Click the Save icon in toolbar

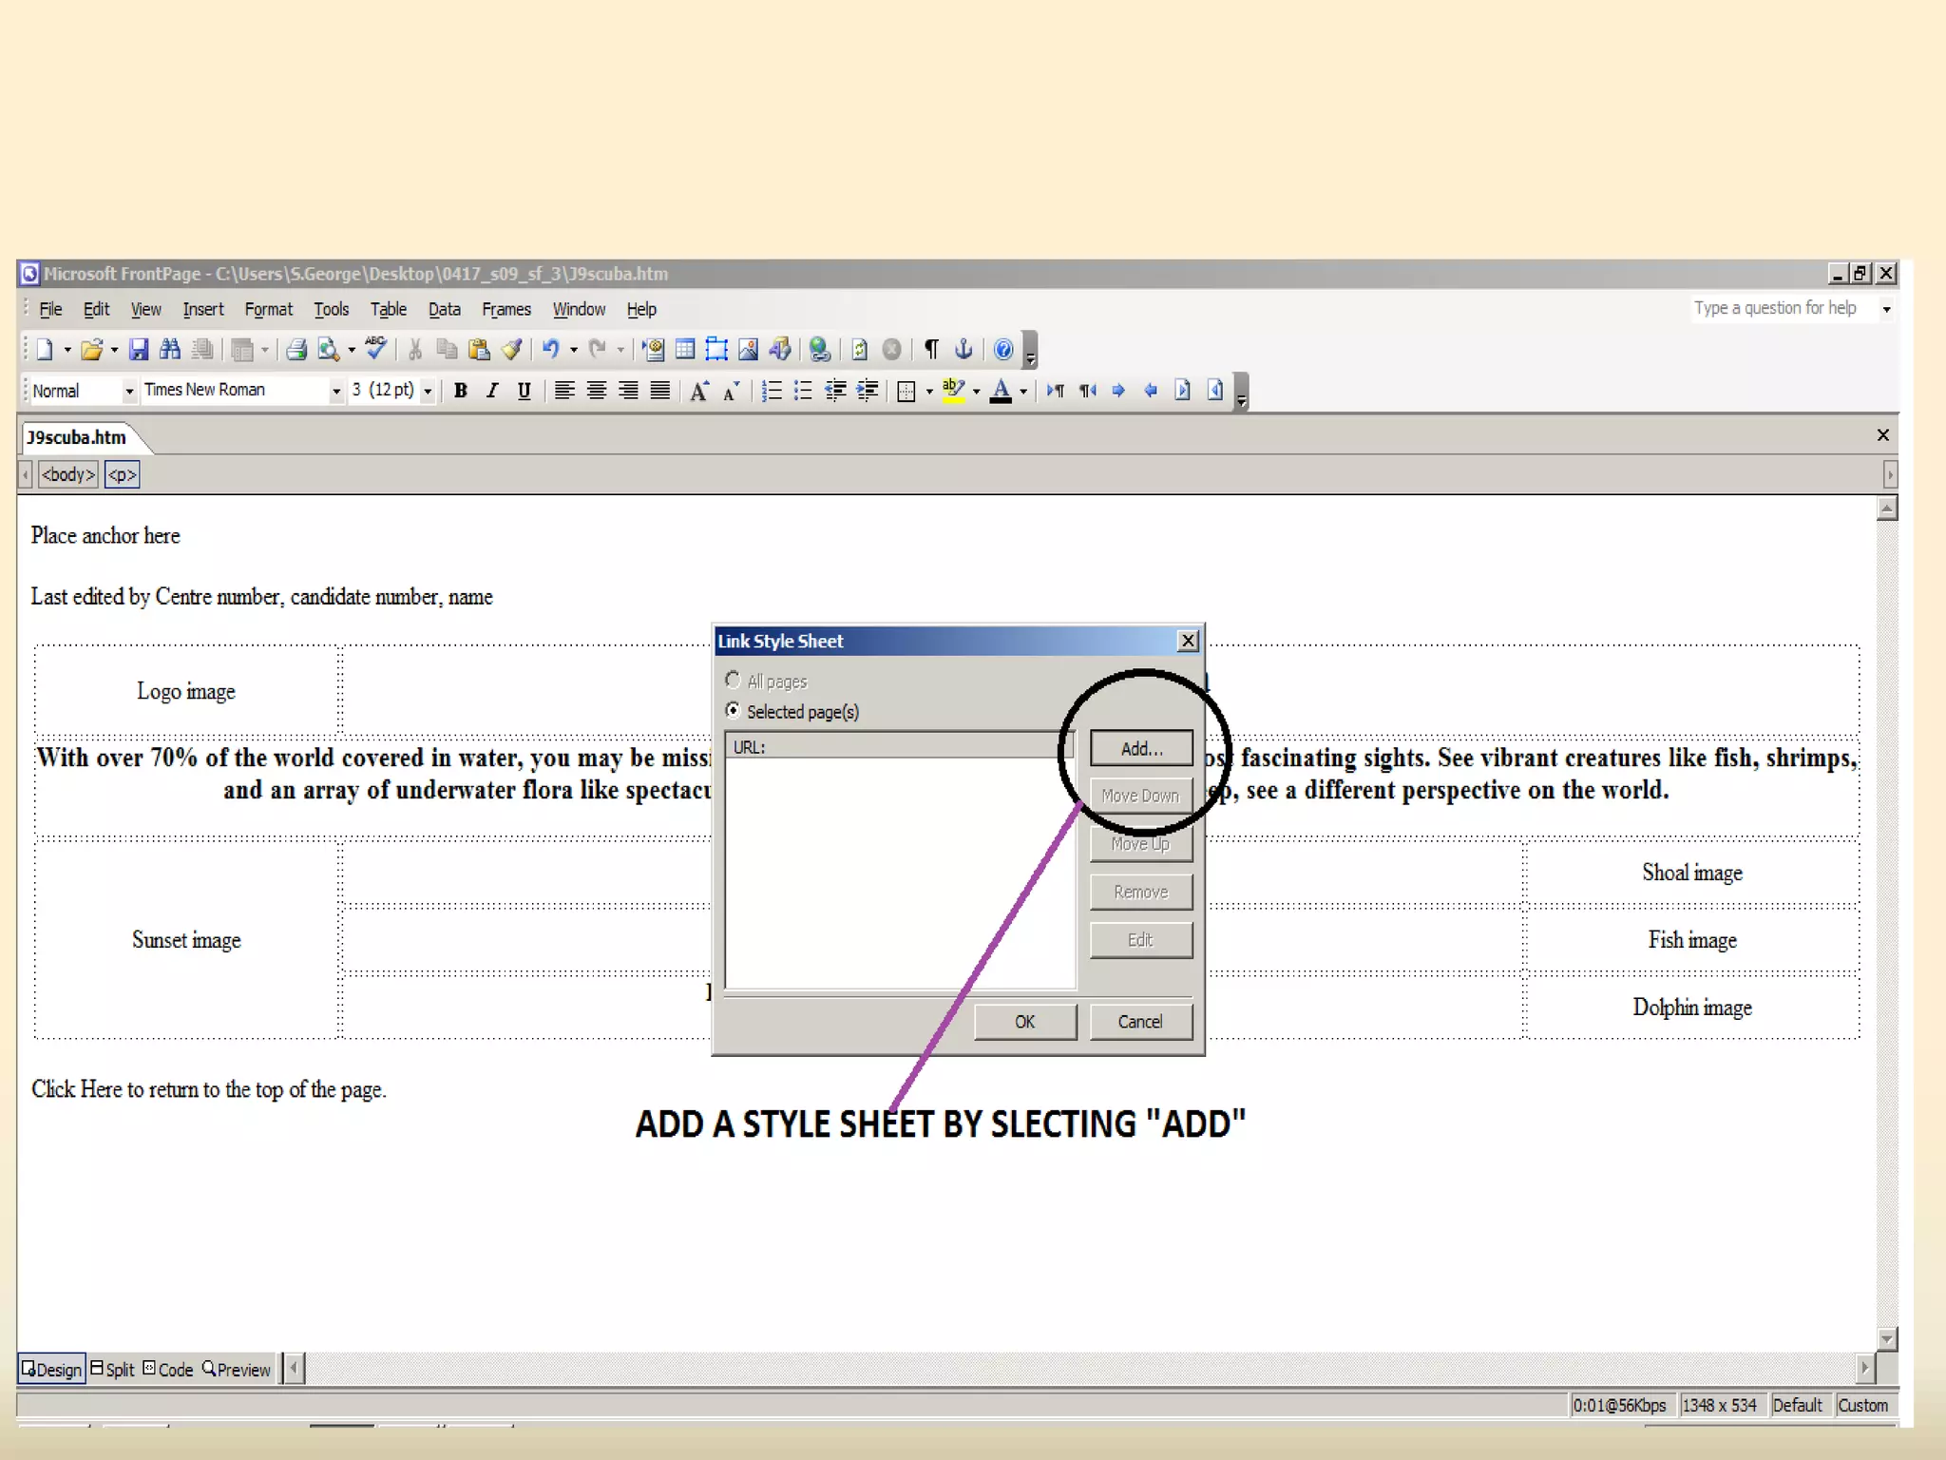139,350
